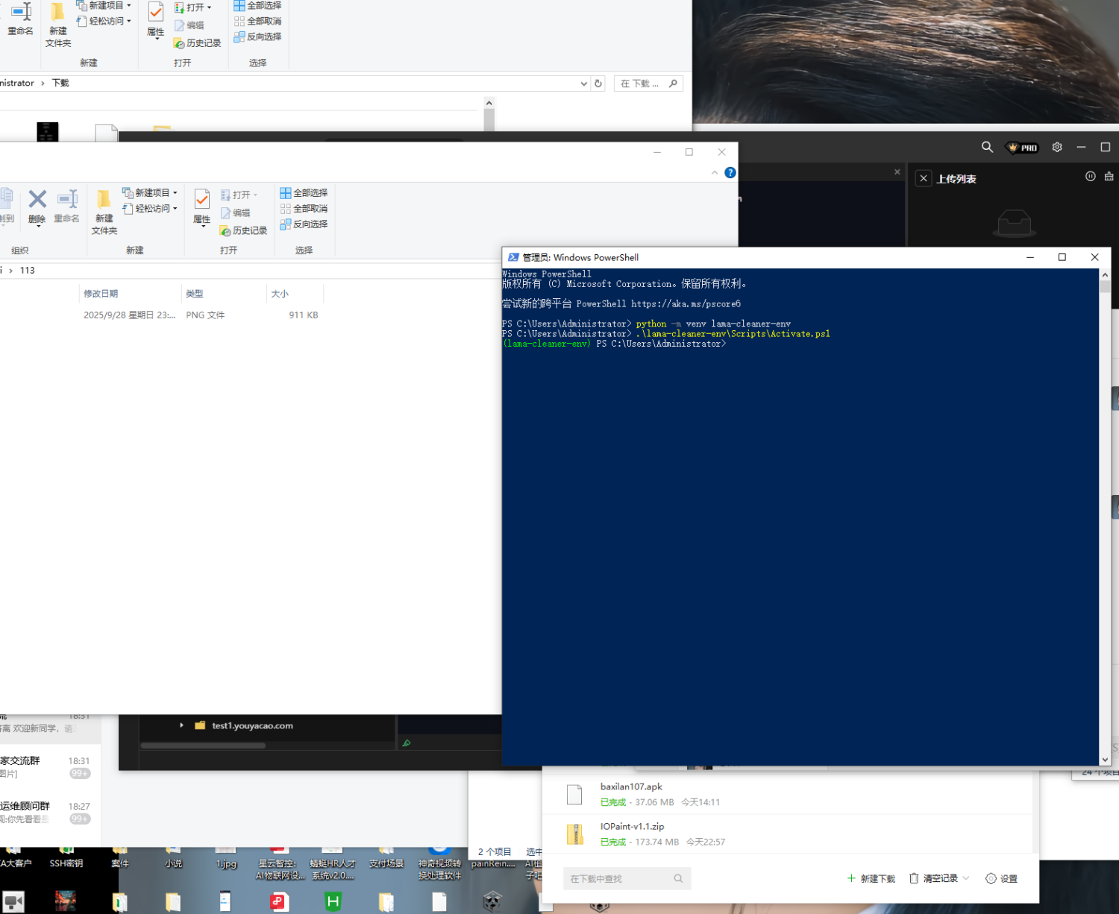Pause all uploads in the 上传列表 panel

pos(1090,177)
